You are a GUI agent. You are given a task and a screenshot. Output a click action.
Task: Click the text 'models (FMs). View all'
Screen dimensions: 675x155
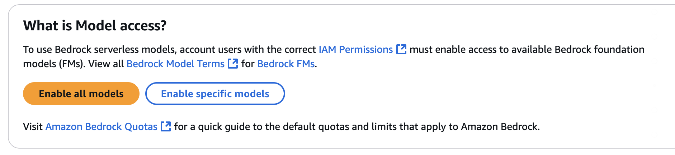pos(73,64)
